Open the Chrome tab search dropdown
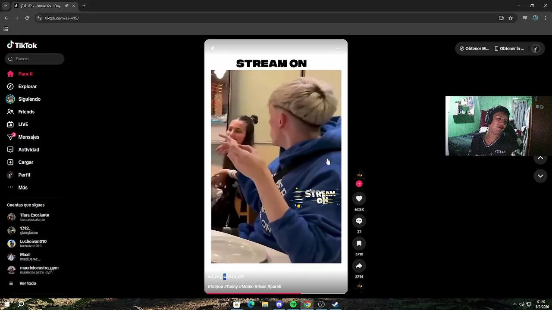The image size is (552, 310). pyautogui.click(x=5, y=6)
